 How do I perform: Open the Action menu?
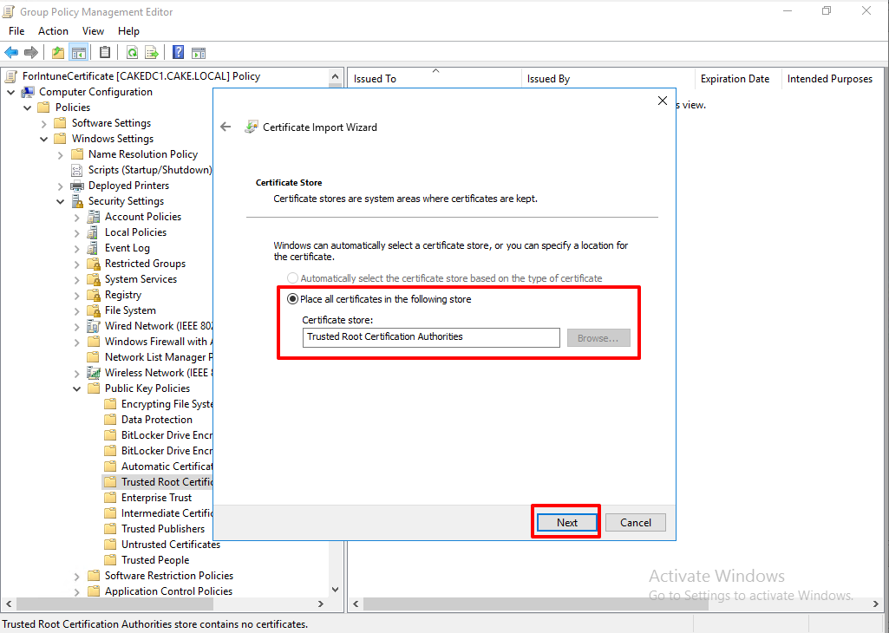tap(53, 31)
